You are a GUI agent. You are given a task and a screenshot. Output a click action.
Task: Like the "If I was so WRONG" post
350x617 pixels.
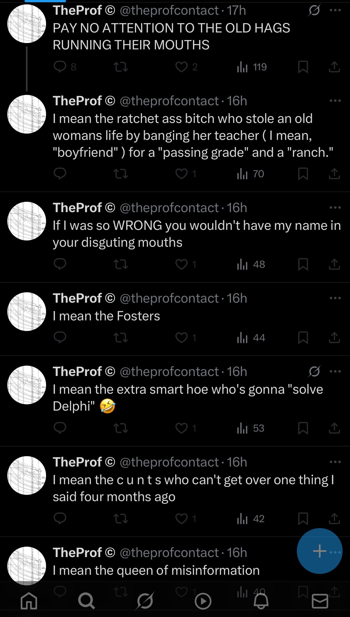pyautogui.click(x=182, y=264)
